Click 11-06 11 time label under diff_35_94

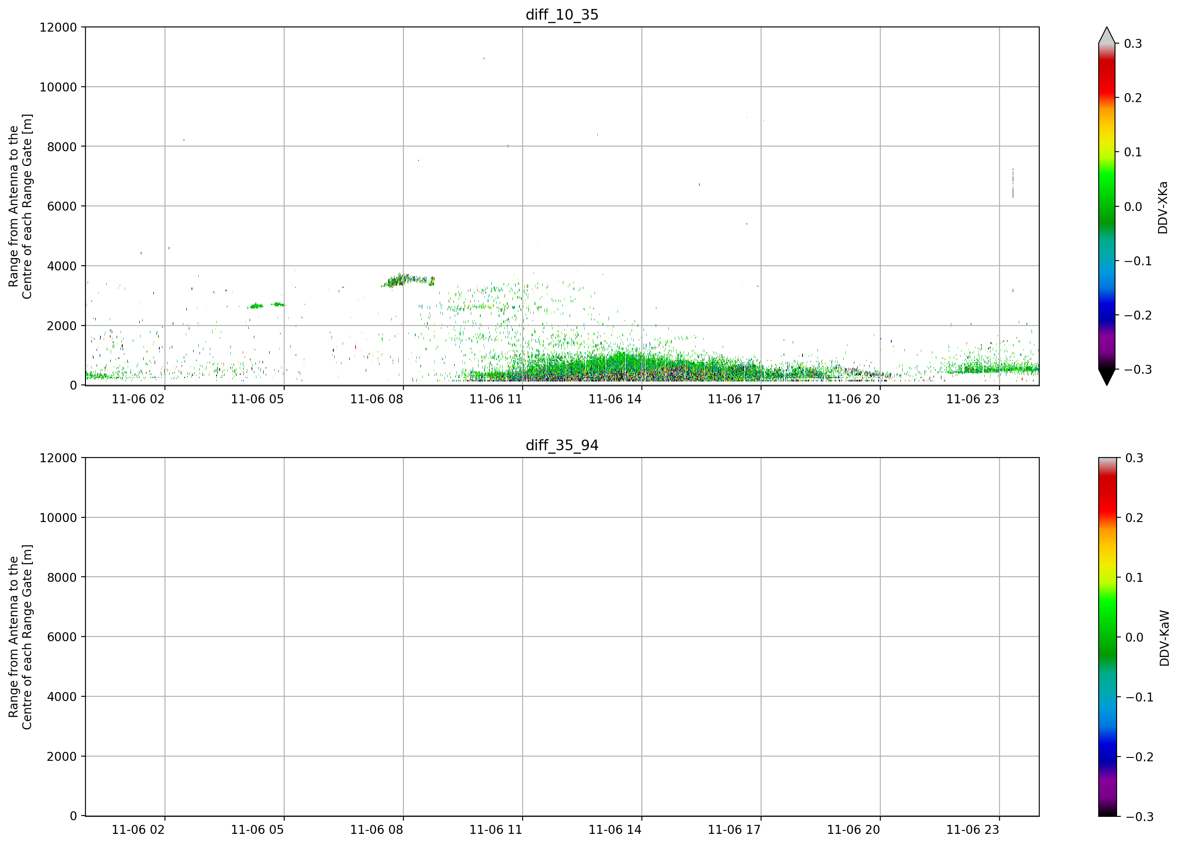(496, 830)
